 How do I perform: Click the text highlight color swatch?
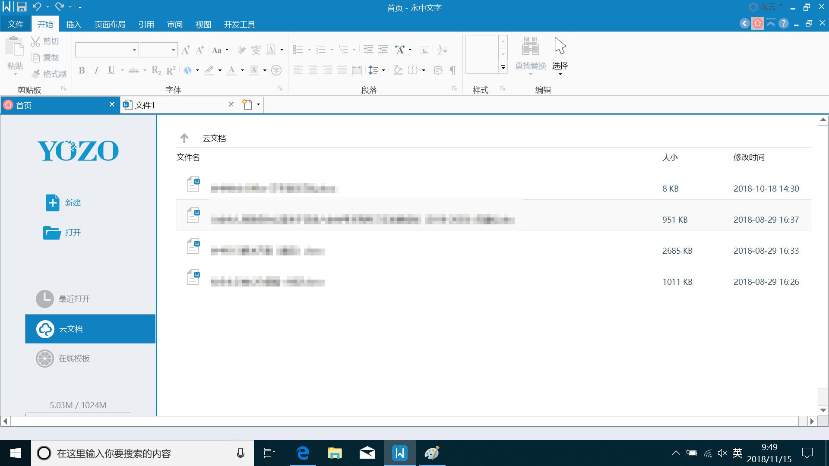pos(209,70)
